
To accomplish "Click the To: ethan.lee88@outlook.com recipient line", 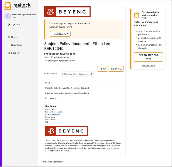I will (x=59, y=61).
